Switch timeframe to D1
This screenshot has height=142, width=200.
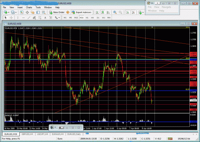(98, 18)
